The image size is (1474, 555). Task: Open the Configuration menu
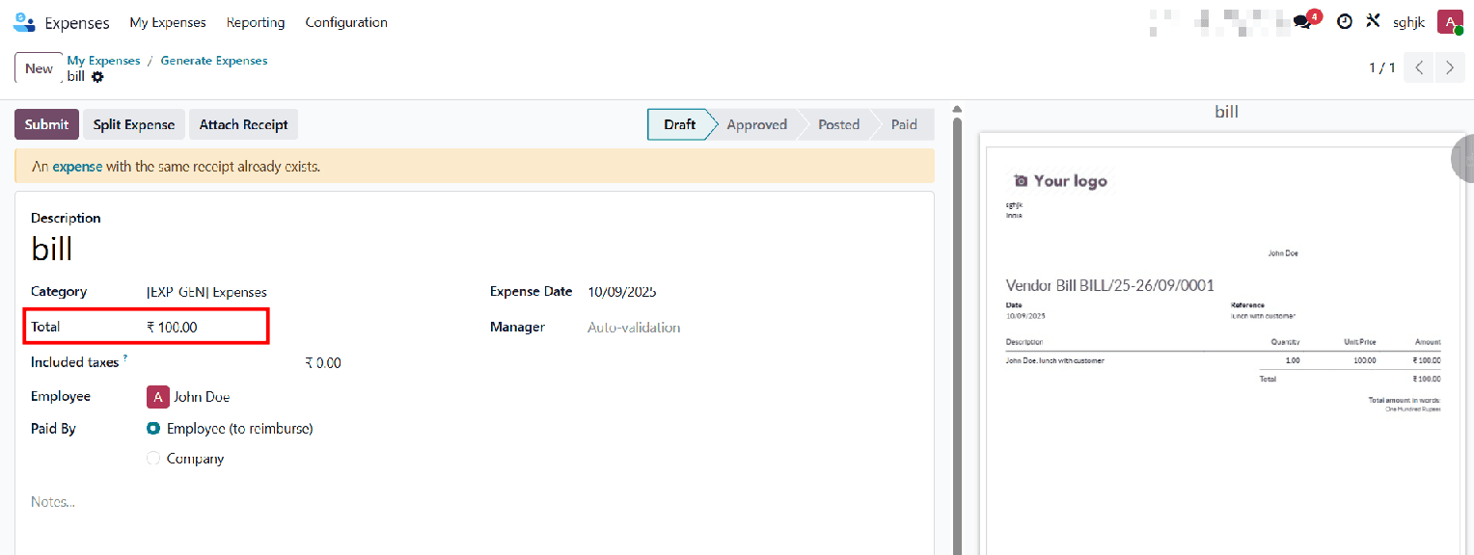(345, 21)
